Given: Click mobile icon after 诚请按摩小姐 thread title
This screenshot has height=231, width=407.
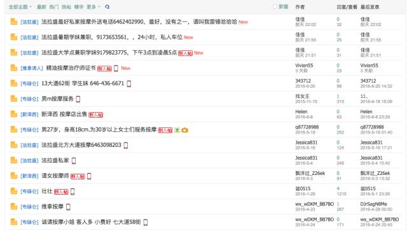Looking at the screenshot, I should point(146,222).
